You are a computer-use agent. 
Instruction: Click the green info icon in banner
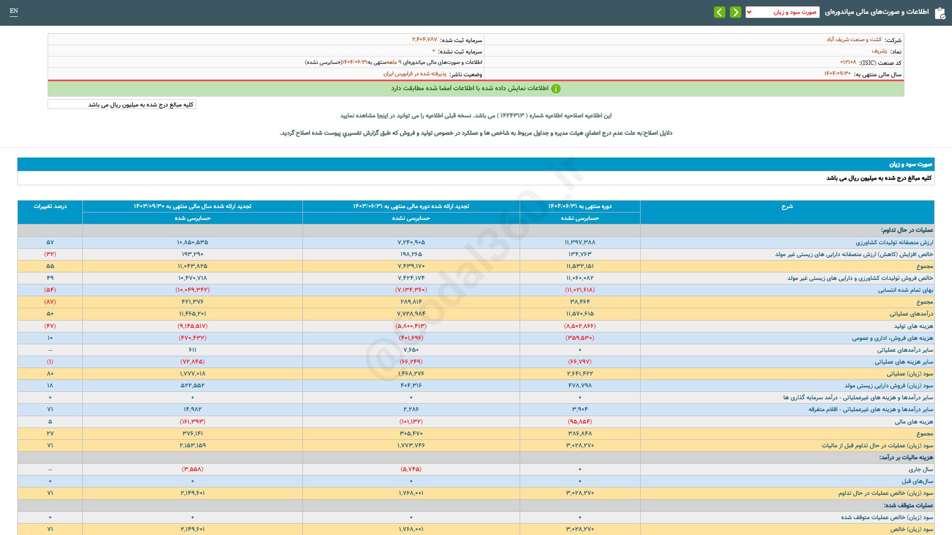coord(556,89)
